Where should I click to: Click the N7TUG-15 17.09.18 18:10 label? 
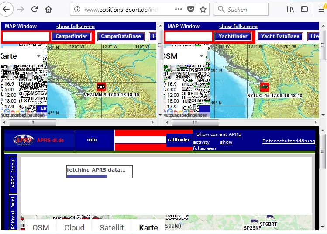pyautogui.click(x=275, y=96)
